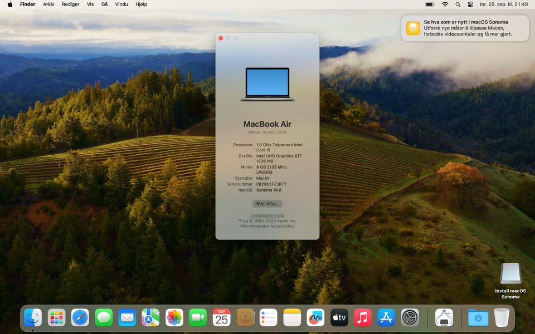
Task: Open Safari from the Dock
Action: pyautogui.click(x=80, y=318)
